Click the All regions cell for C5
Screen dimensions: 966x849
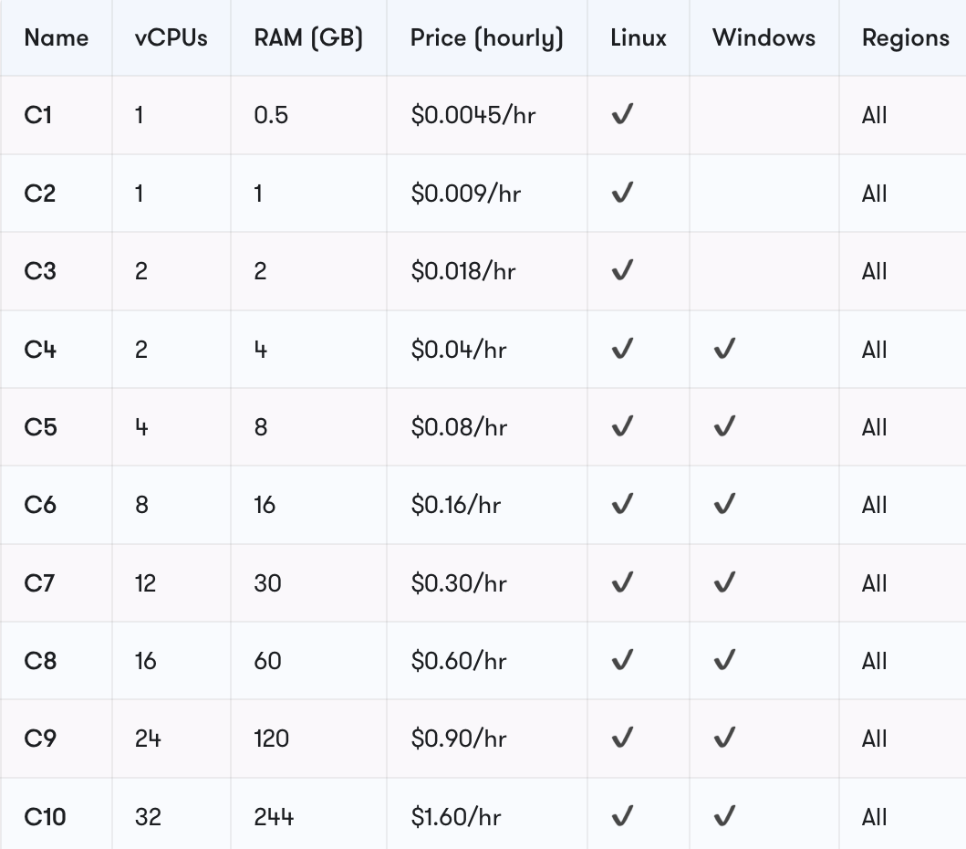tap(874, 426)
